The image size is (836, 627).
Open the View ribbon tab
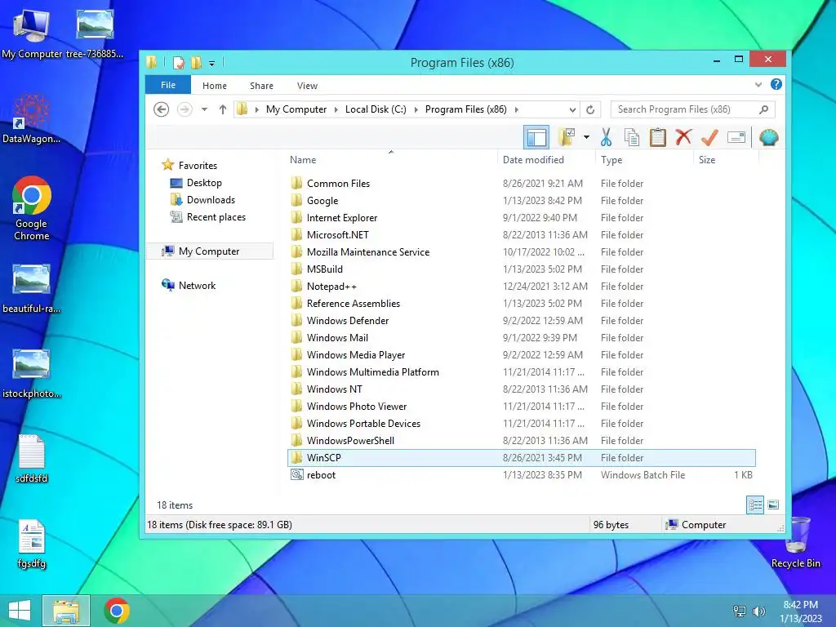coord(307,85)
